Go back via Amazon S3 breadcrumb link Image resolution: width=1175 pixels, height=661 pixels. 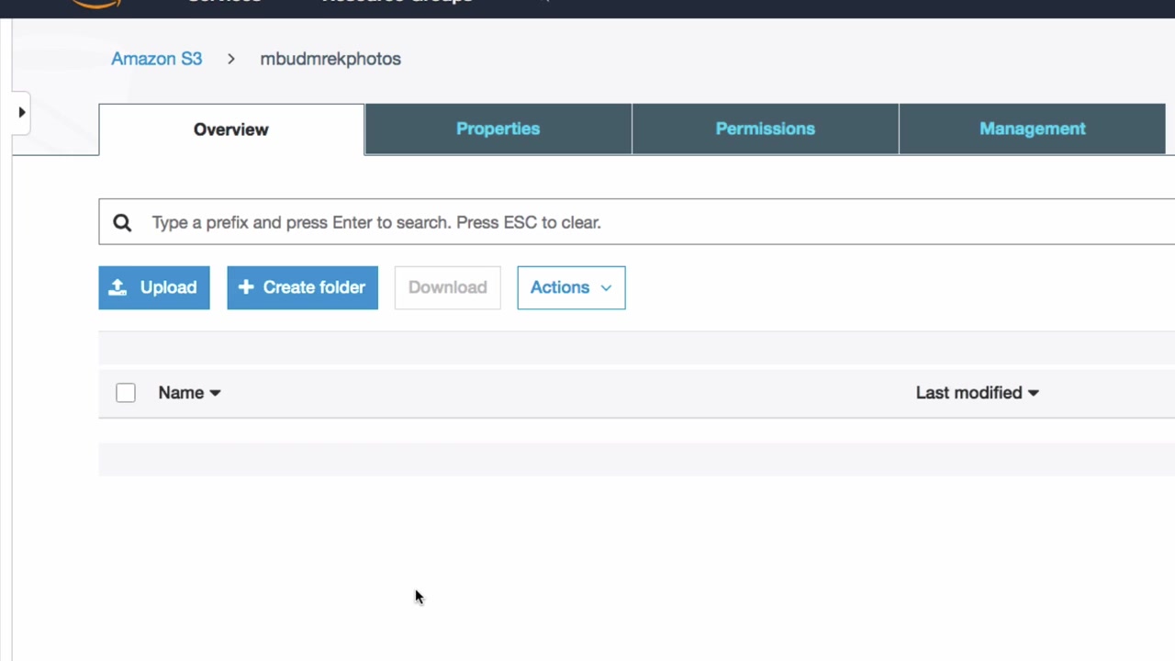[156, 59]
